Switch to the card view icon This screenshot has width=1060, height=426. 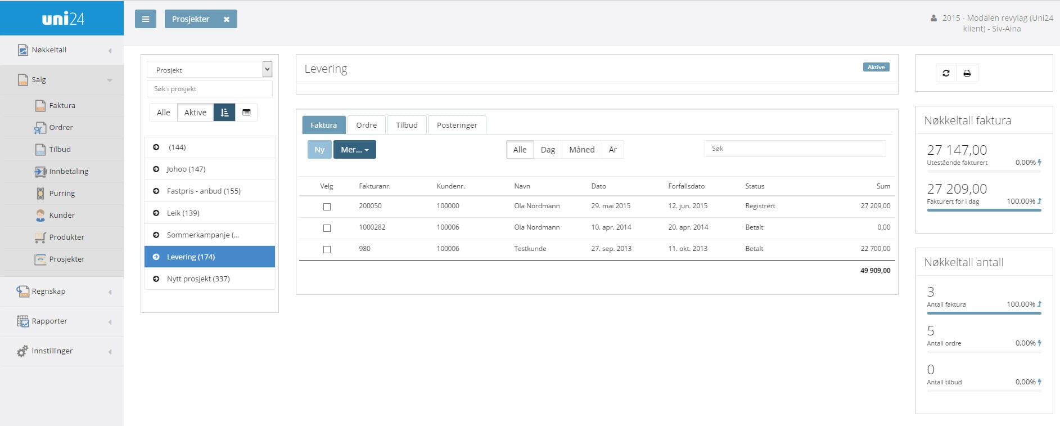[246, 113]
